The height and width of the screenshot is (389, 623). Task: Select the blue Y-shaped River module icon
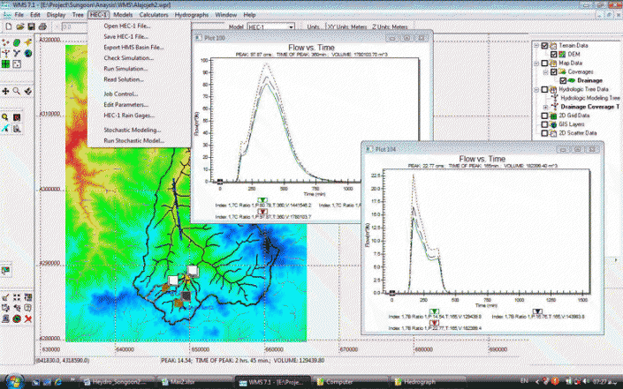[17, 53]
